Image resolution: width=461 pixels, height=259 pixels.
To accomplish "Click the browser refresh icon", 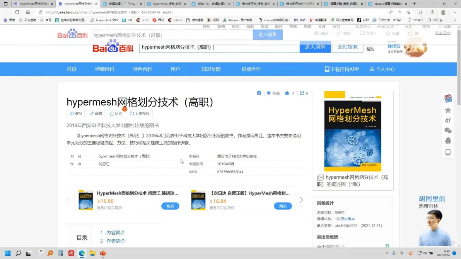I will click(x=17, y=12).
